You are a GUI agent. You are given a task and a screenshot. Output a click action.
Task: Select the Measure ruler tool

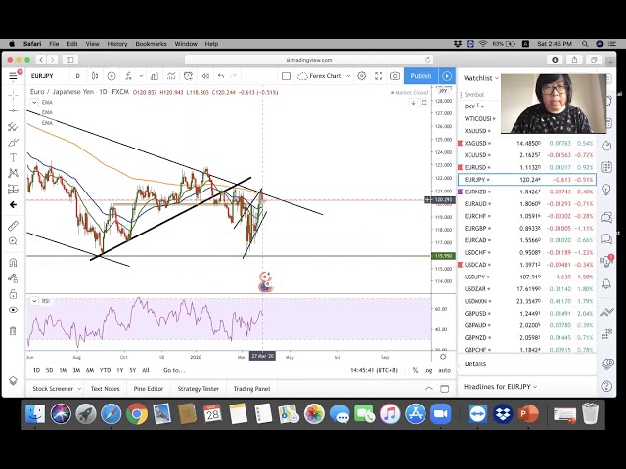pos(13,226)
